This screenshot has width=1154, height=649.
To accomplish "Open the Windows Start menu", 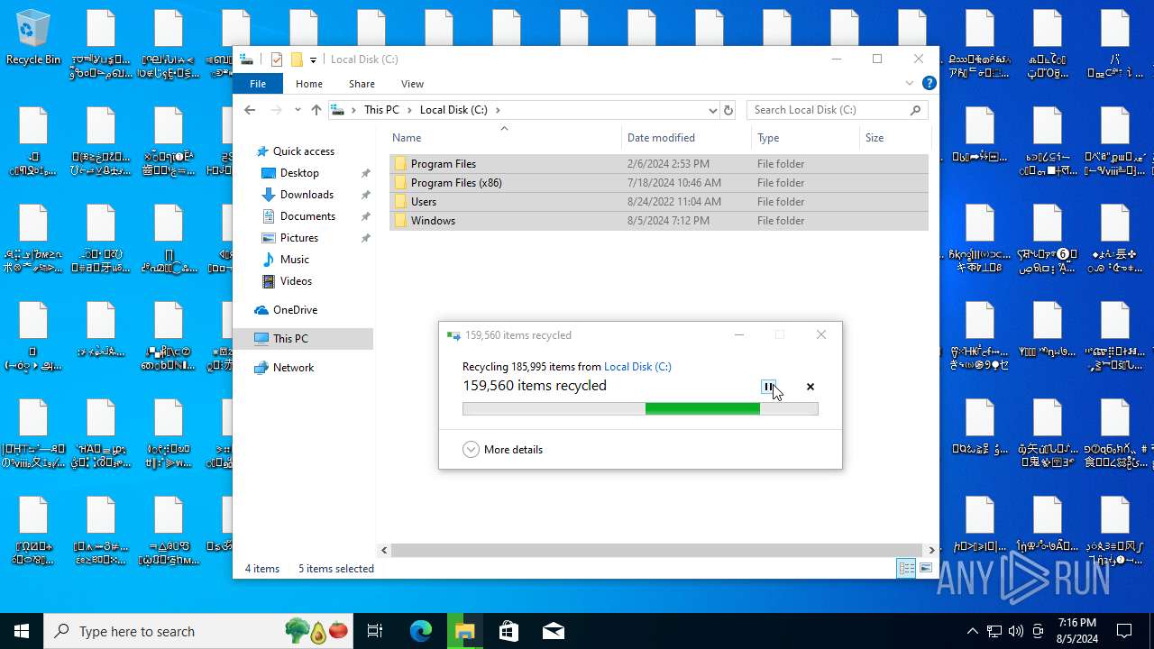I will (22, 631).
